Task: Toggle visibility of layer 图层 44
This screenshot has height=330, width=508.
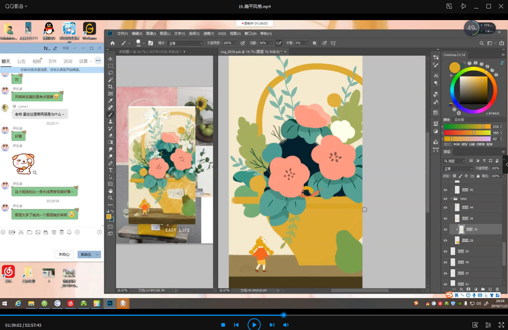Action: (445, 208)
